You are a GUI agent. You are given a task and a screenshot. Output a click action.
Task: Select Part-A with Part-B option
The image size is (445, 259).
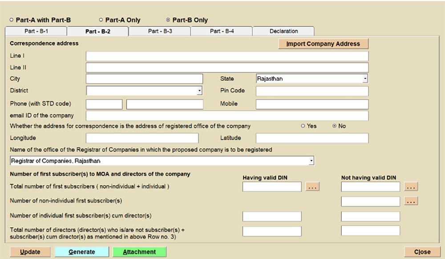coord(12,20)
